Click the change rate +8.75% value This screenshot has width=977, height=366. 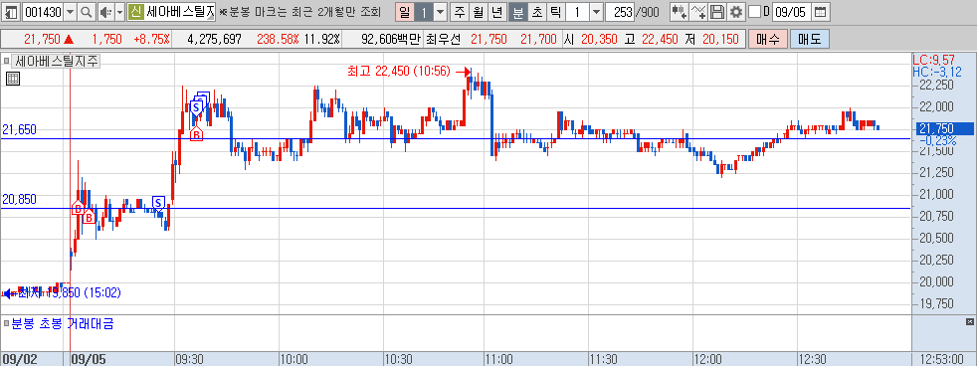pyautogui.click(x=151, y=39)
